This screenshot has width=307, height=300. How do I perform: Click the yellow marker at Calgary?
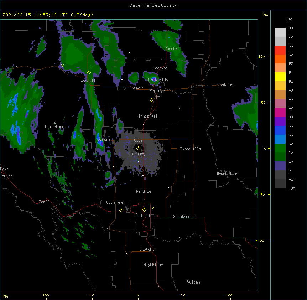[x=144, y=210]
